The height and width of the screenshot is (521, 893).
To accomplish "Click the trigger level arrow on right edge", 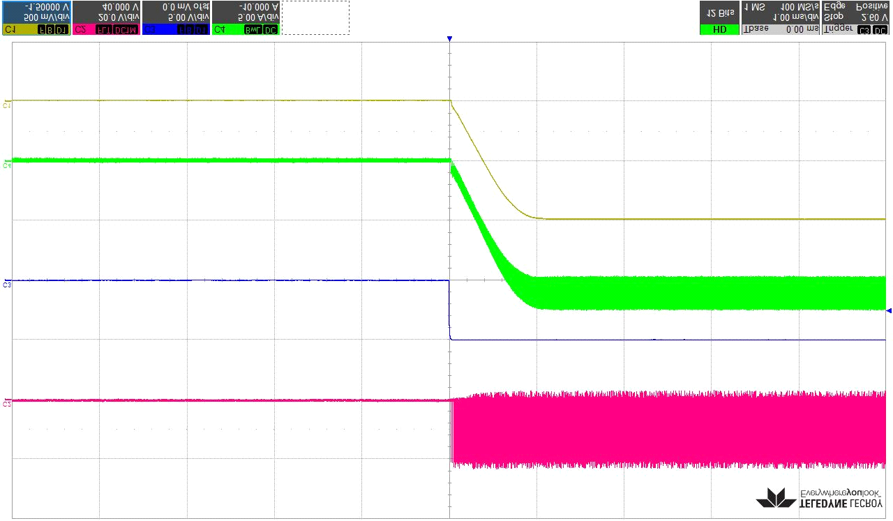I will pos(888,310).
